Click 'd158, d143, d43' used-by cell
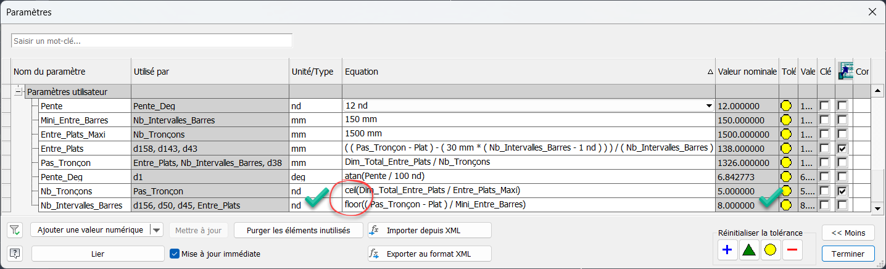 [210, 148]
